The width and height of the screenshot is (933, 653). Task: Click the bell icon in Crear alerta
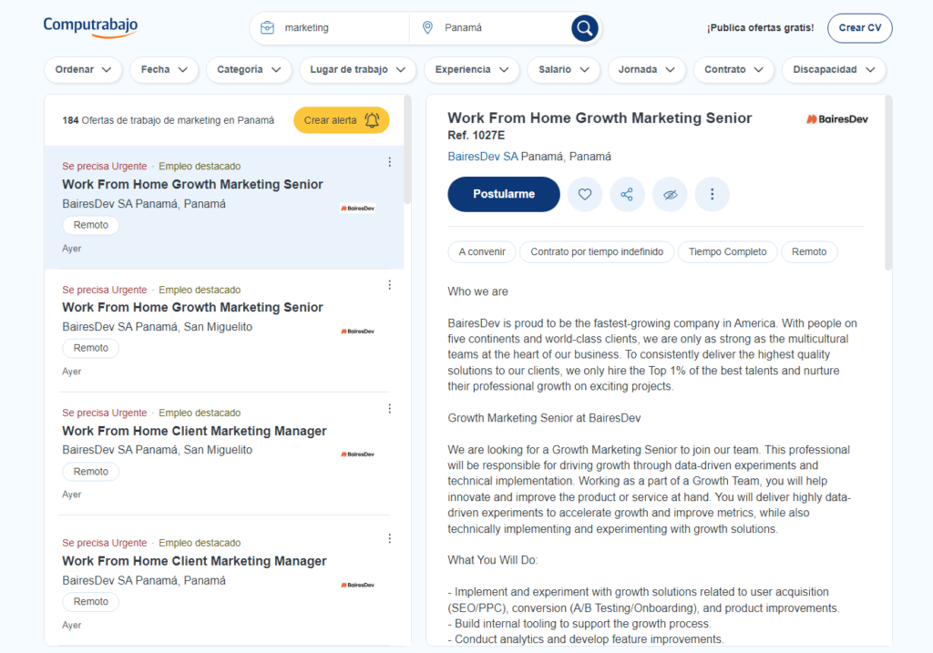[x=372, y=120]
